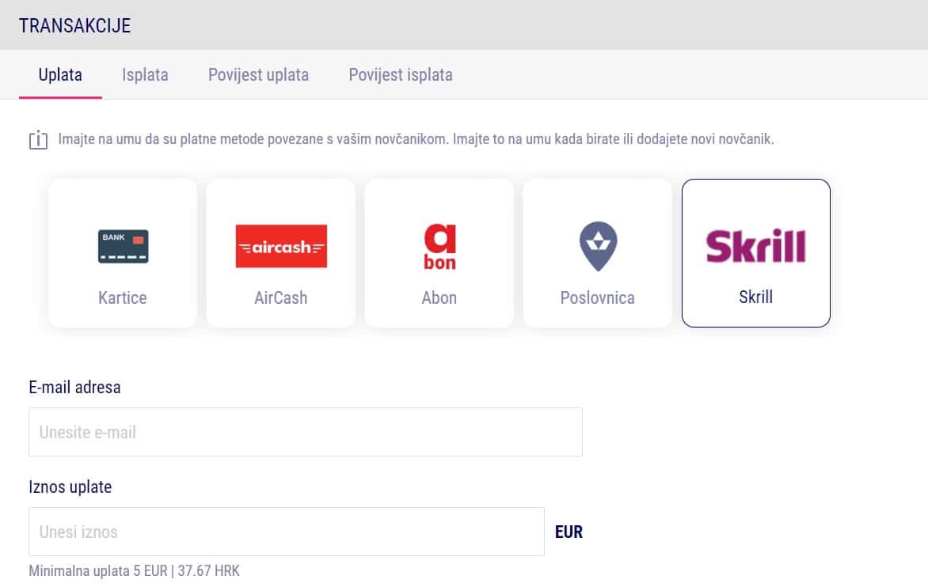Focus the Unesi iznos amount field
Image resolution: width=928 pixels, height=587 pixels.
pos(286,532)
